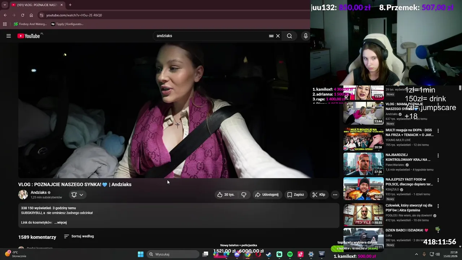
Task: Toggle the notification bell for Andziaks
Action: (x=74, y=195)
